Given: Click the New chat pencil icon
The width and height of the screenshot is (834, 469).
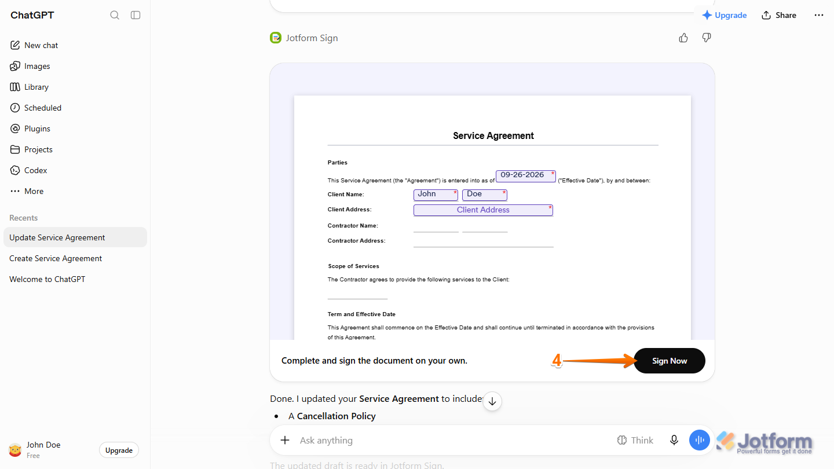Looking at the screenshot, I should (x=15, y=45).
